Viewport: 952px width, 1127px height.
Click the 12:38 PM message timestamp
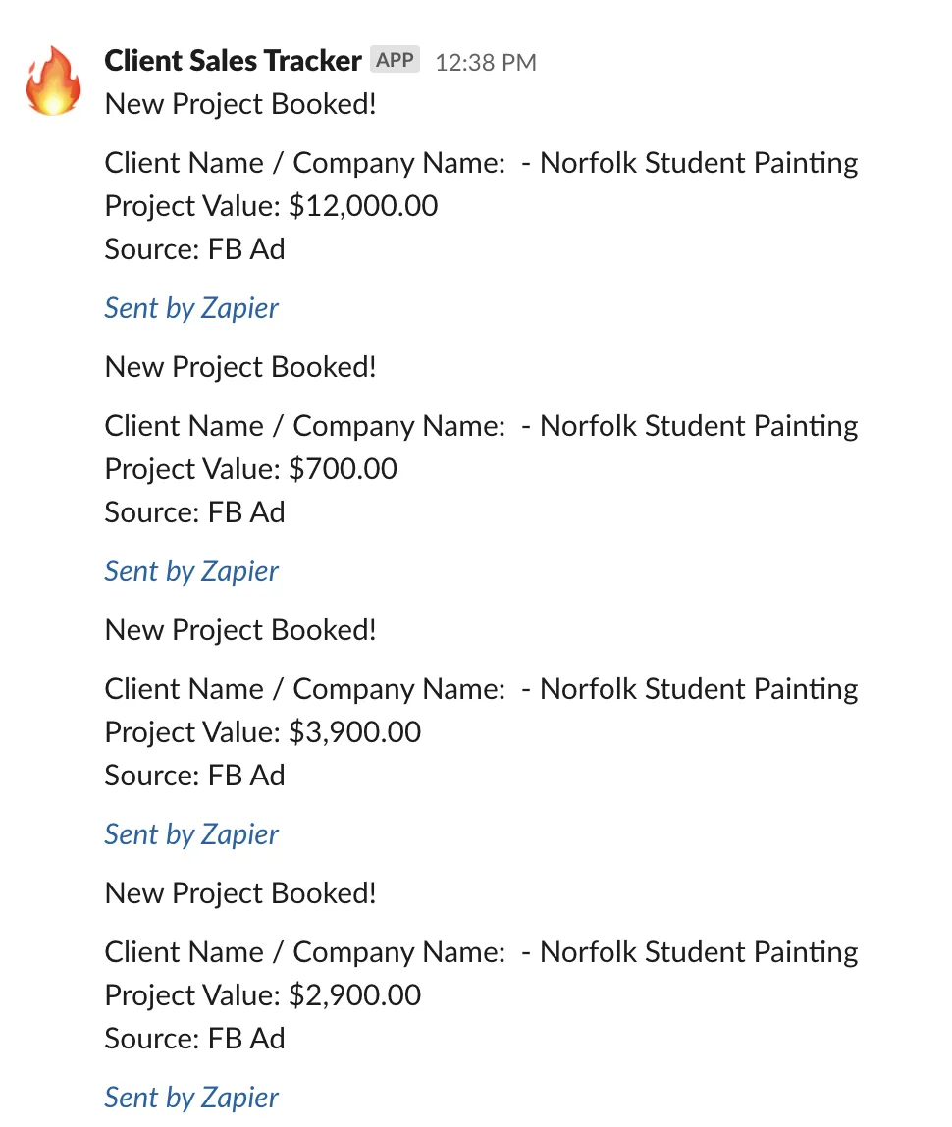(486, 63)
